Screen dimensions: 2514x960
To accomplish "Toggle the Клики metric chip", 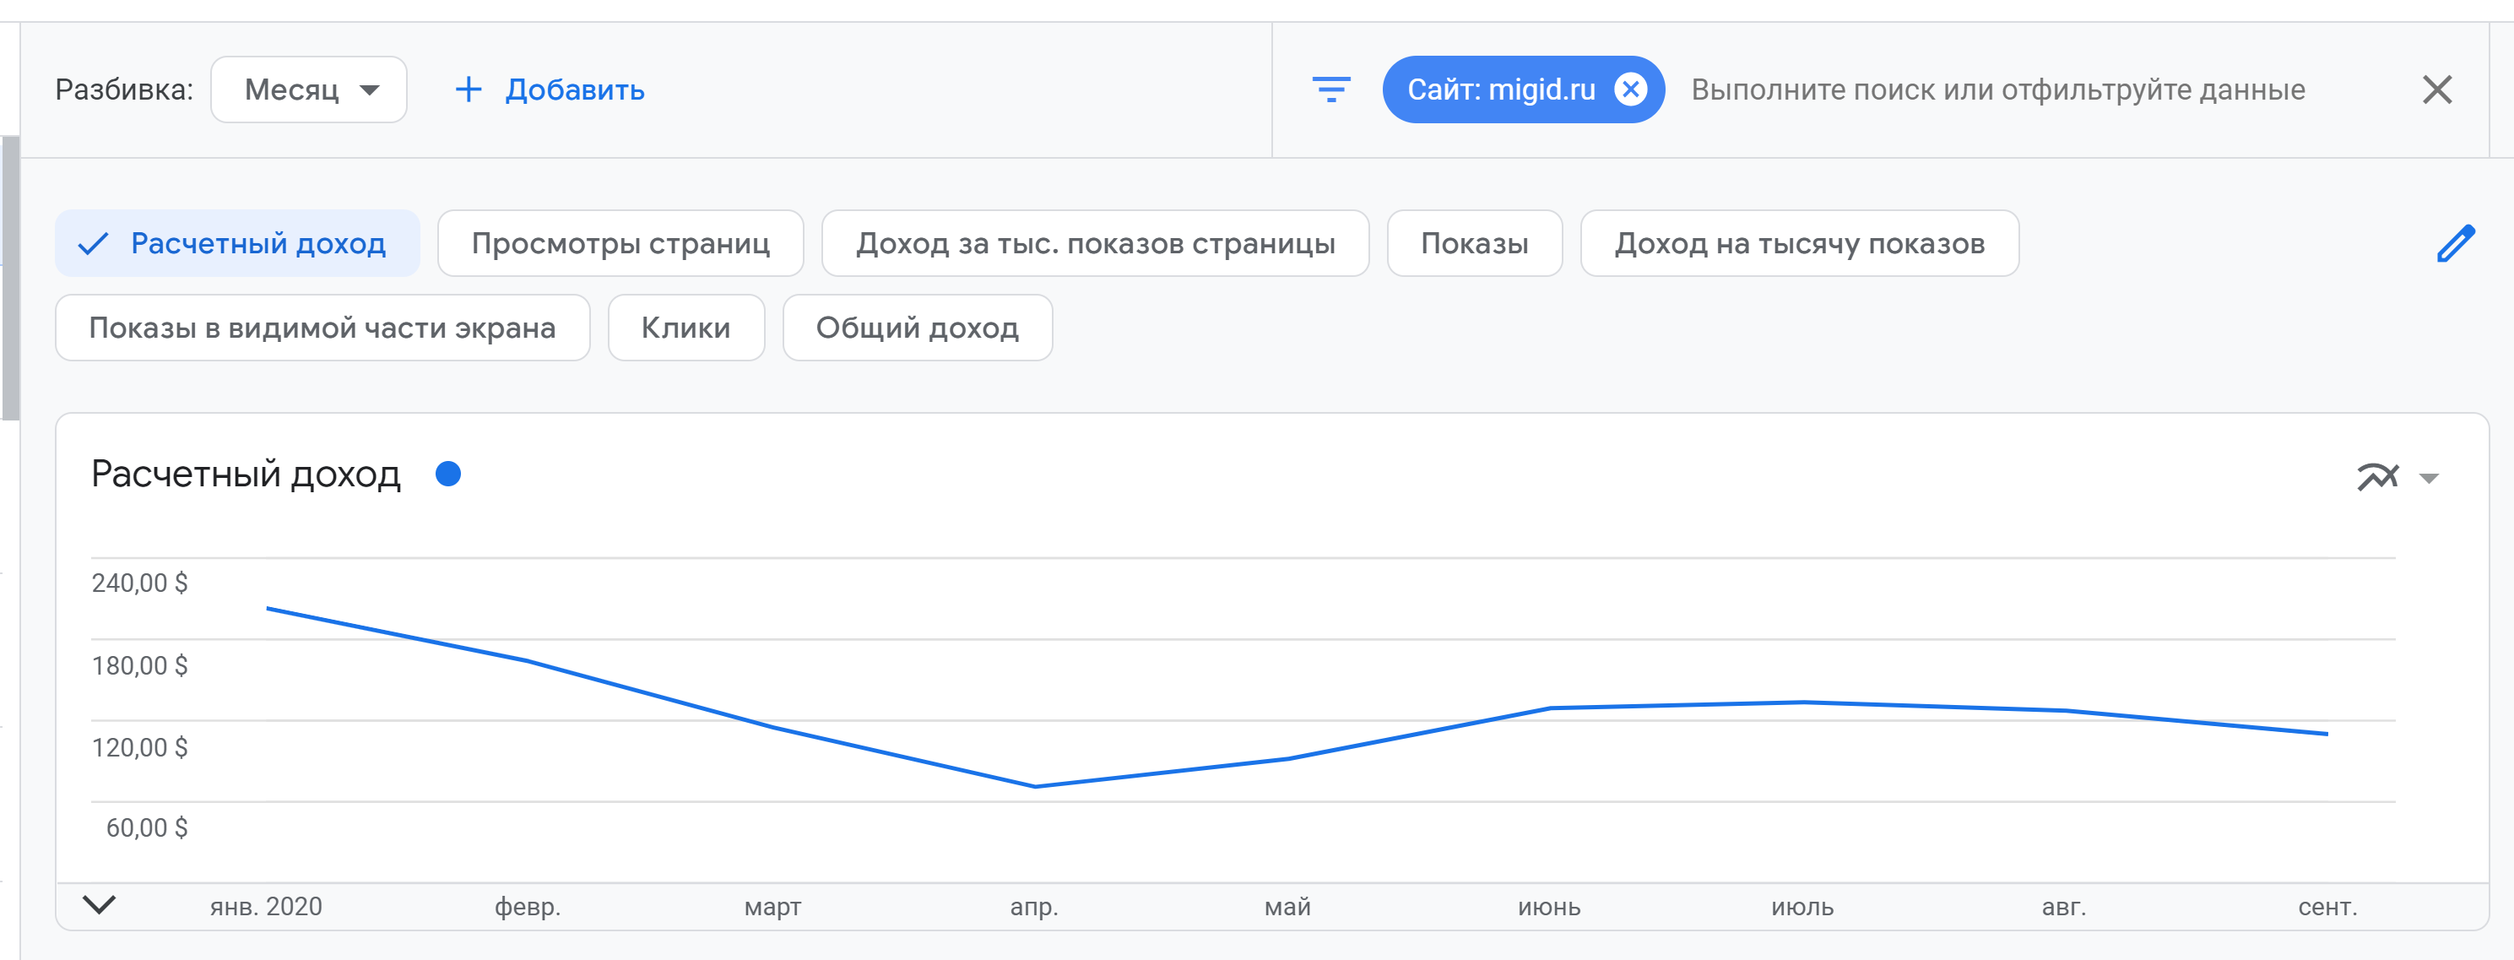I will (x=685, y=328).
